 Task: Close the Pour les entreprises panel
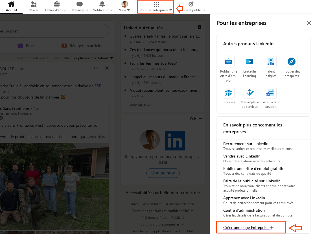(x=309, y=23)
